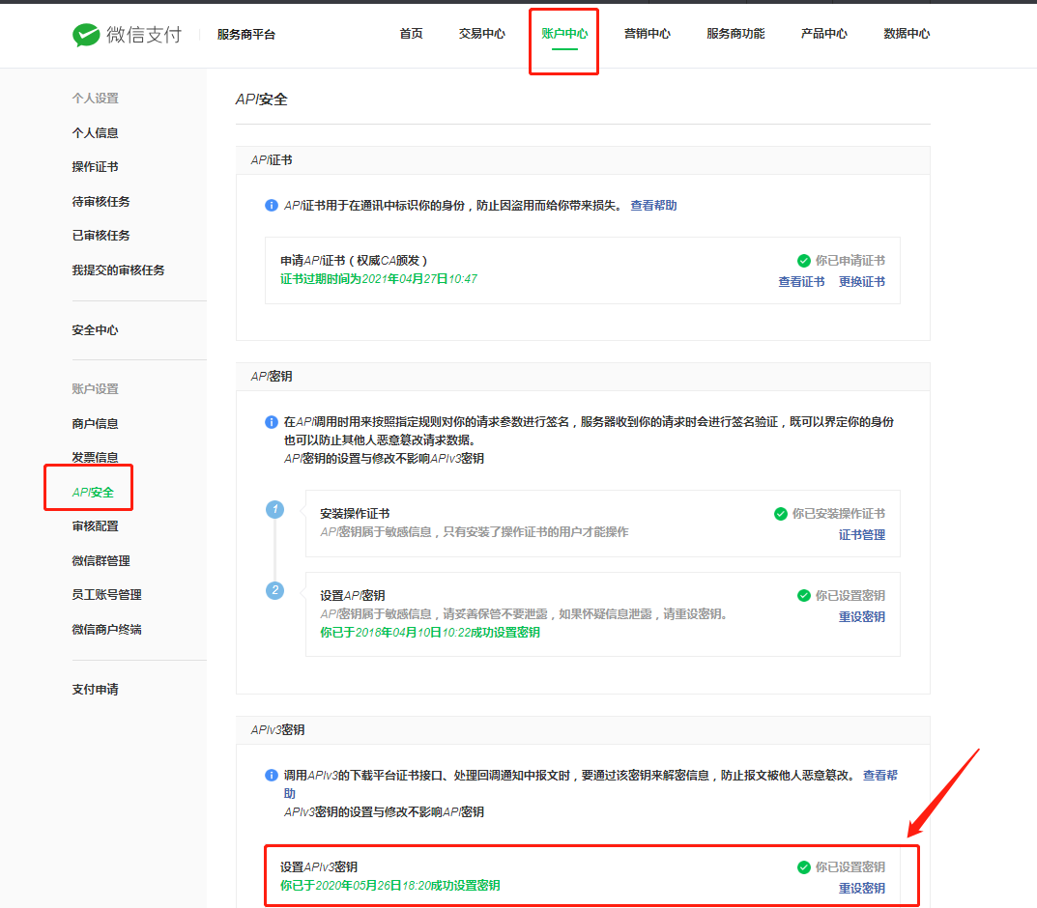Viewport: 1037px width, 908px height.
Task: Click the 查看证书 link
Action: tap(801, 281)
